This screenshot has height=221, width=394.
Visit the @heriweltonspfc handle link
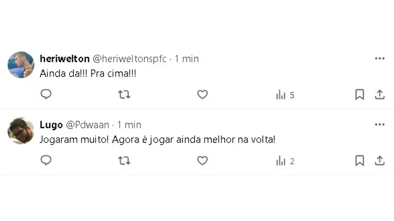(x=129, y=59)
